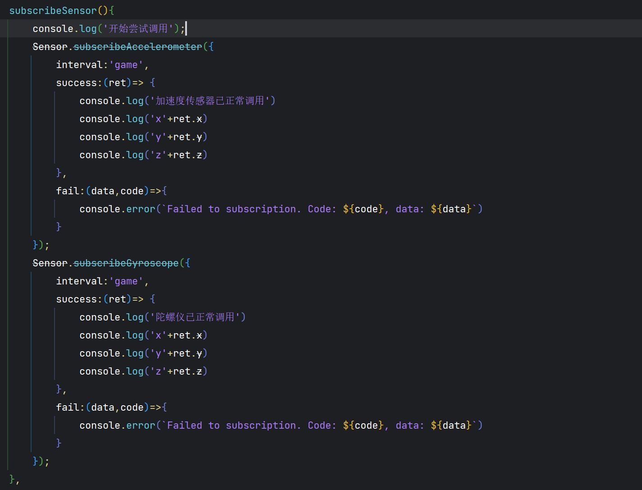Viewport: 642px width, 490px height.
Task: Click the ${code} placeholder in the gyroscope error
Action: 363,426
